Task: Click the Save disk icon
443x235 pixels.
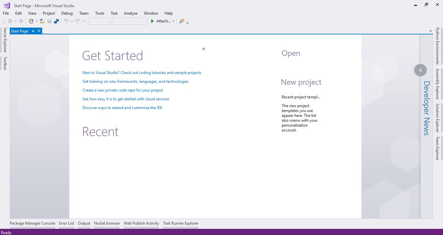Action: click(x=49, y=21)
